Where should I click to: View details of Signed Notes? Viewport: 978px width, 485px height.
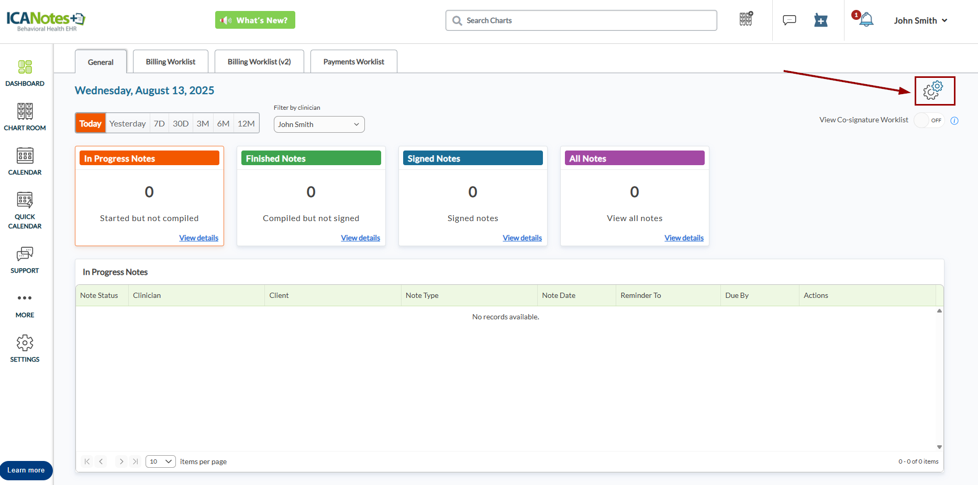523,238
